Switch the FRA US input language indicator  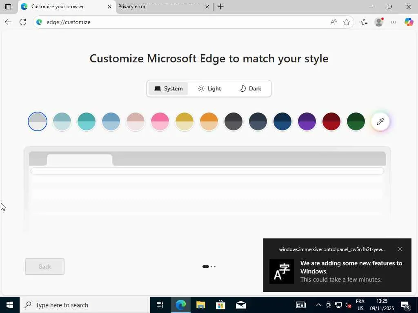pos(360,305)
